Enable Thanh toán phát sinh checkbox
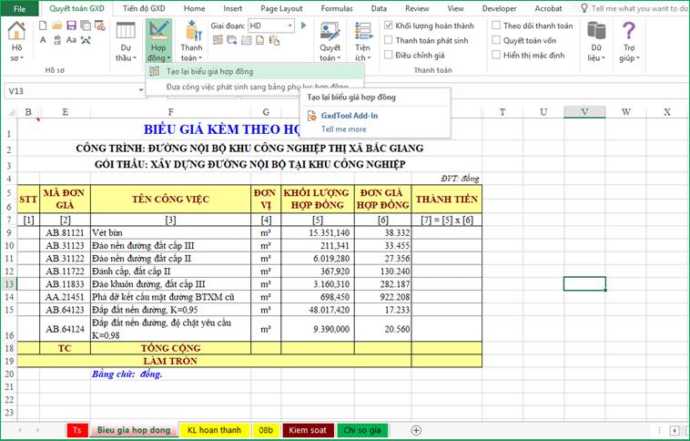This screenshot has height=441, width=690. pyautogui.click(x=389, y=40)
